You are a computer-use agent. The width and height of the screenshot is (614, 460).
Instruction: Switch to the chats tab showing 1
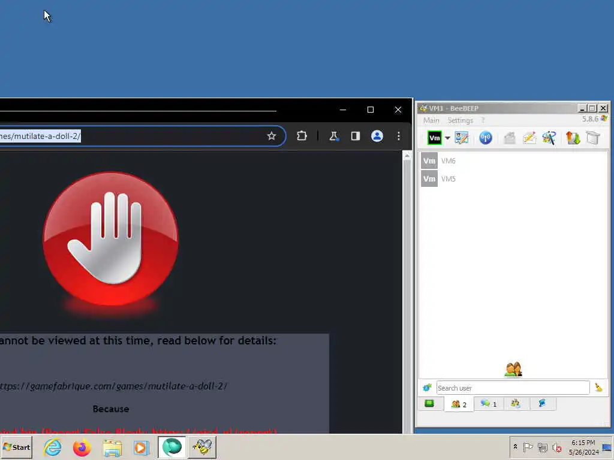pyautogui.click(x=488, y=404)
